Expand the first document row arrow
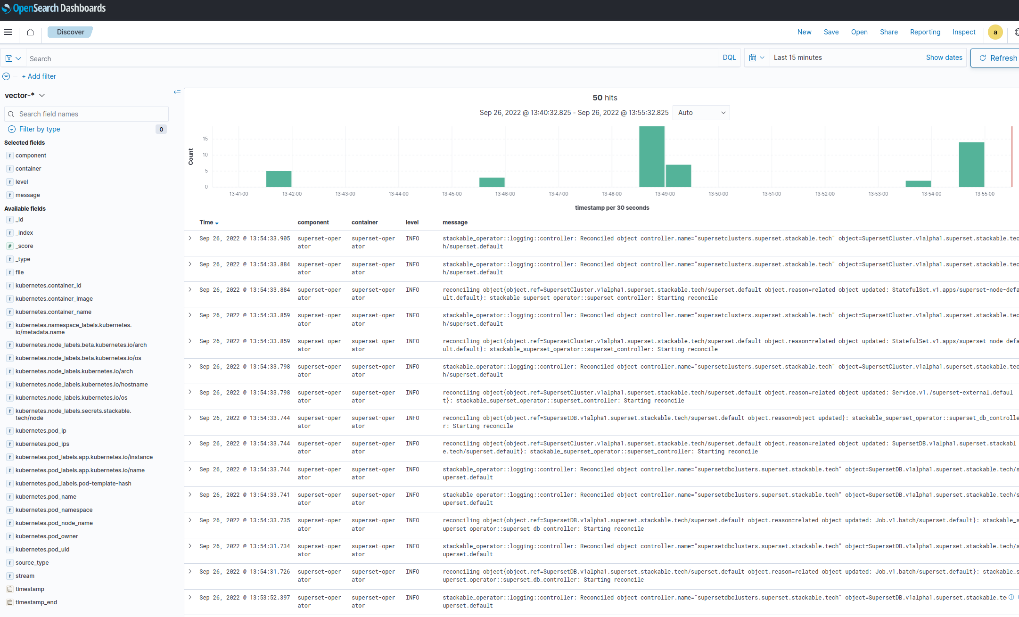The width and height of the screenshot is (1019, 617). (x=190, y=239)
